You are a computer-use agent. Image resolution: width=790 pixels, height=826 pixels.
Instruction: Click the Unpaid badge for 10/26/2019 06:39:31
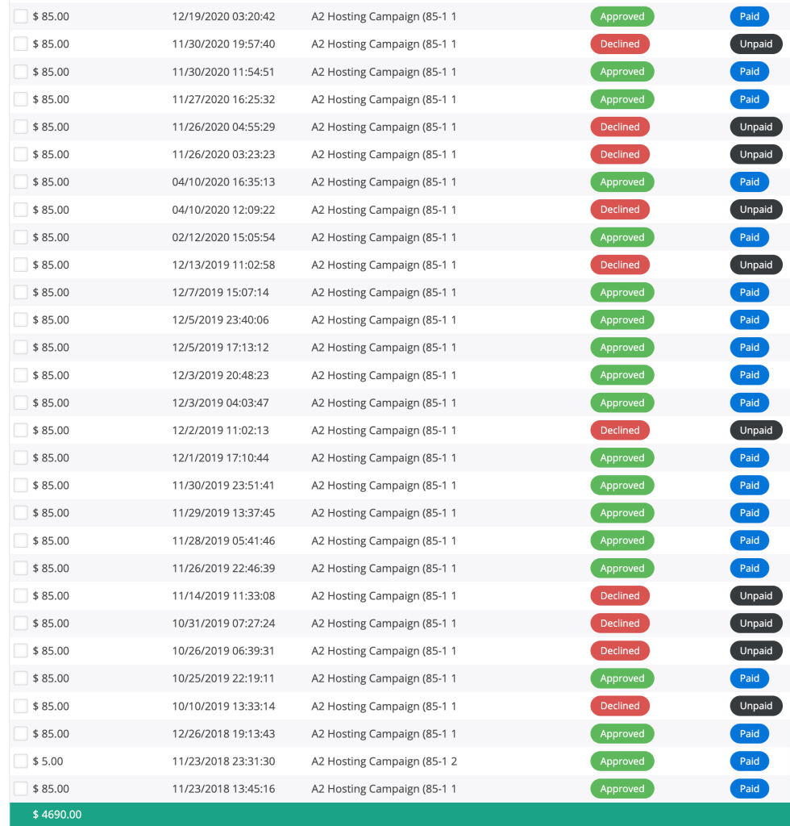(x=755, y=651)
